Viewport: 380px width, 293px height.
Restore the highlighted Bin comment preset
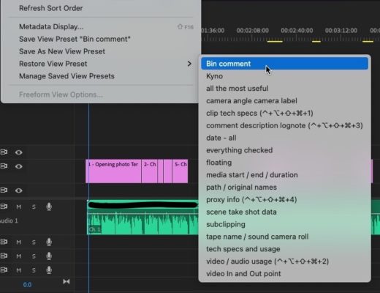284,64
